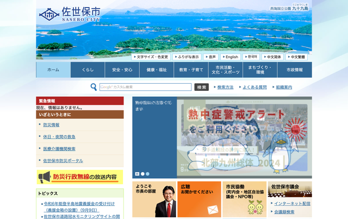Turn on 音声 audio reading

(x=212, y=57)
